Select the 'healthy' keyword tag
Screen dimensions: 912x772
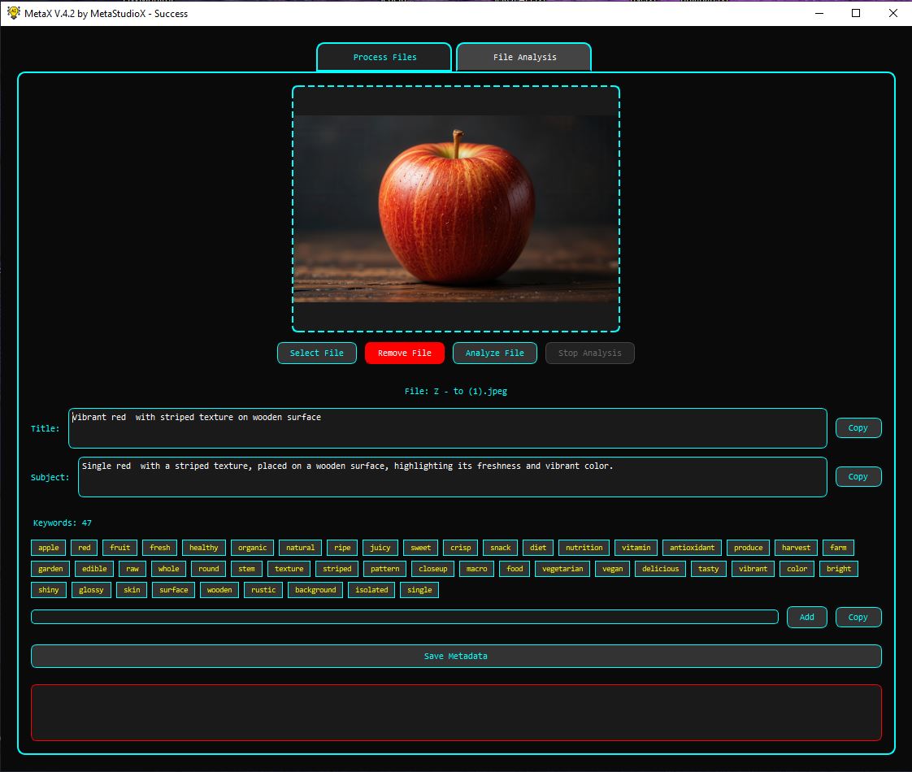click(203, 548)
